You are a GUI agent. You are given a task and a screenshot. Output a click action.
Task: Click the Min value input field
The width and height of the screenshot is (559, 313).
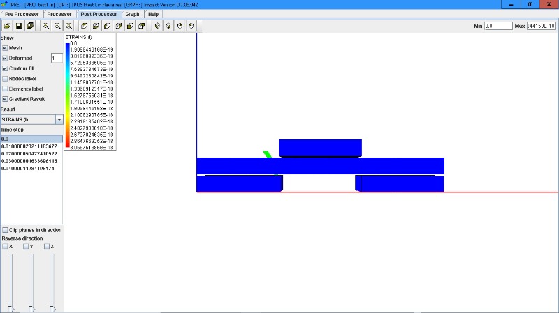pos(498,26)
